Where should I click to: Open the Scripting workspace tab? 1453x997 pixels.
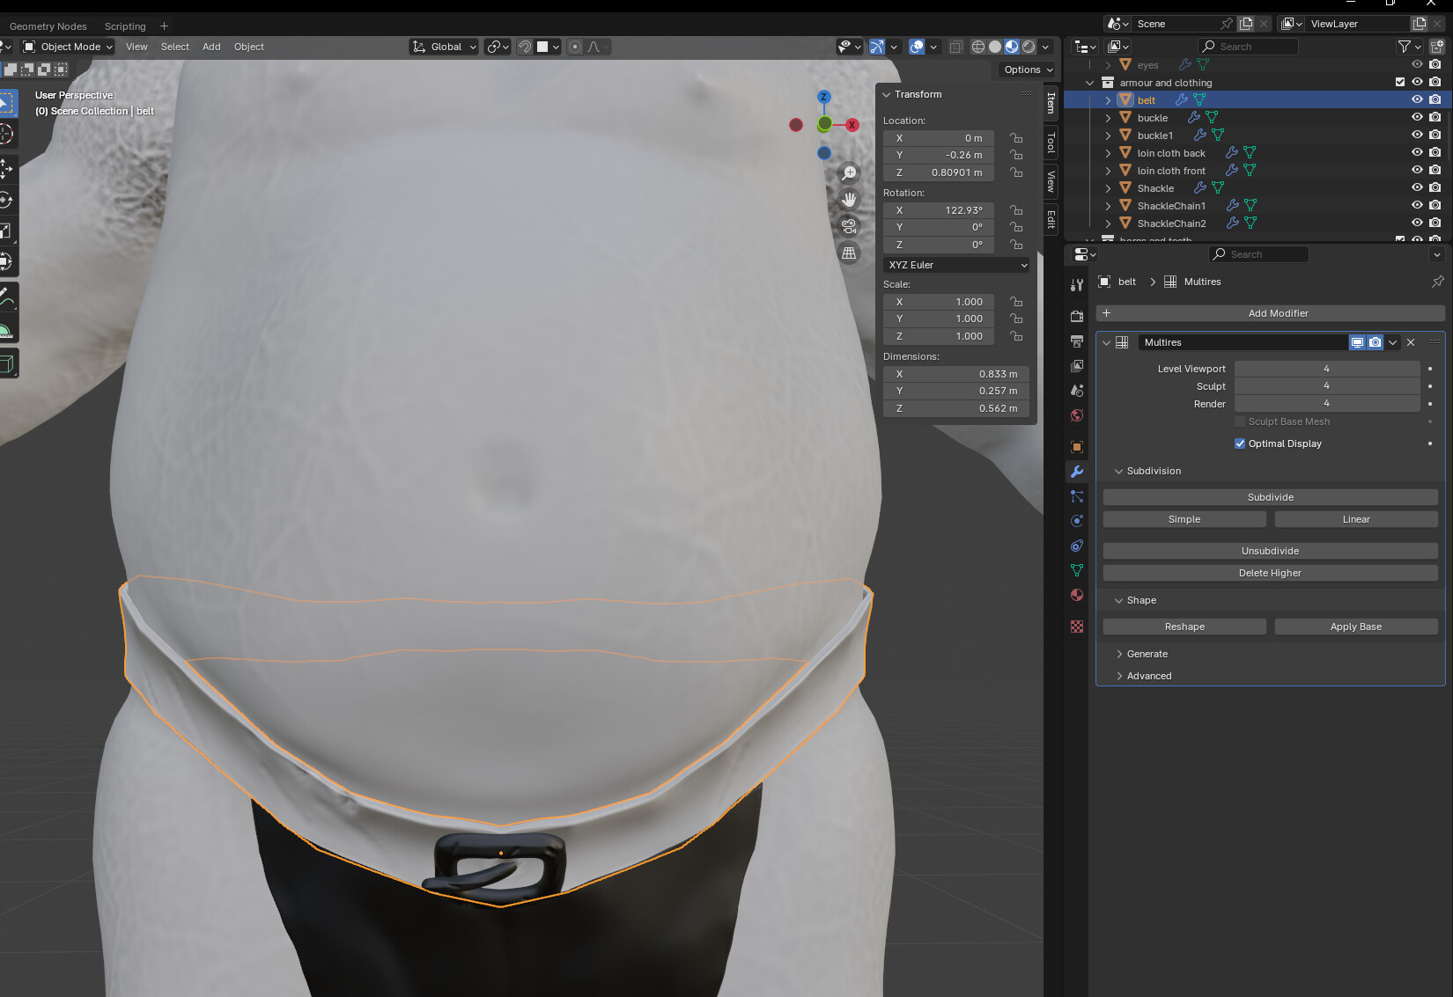pos(125,26)
